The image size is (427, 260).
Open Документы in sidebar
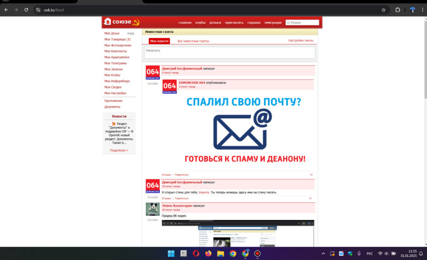(112, 107)
